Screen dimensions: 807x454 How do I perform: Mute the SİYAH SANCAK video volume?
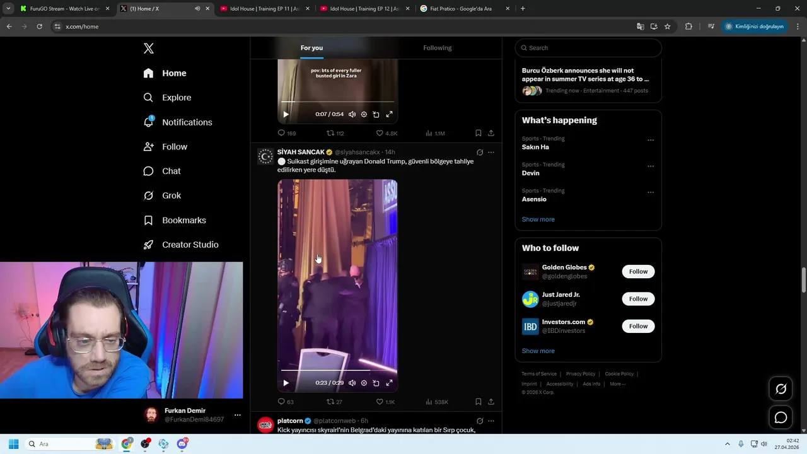[x=352, y=383]
